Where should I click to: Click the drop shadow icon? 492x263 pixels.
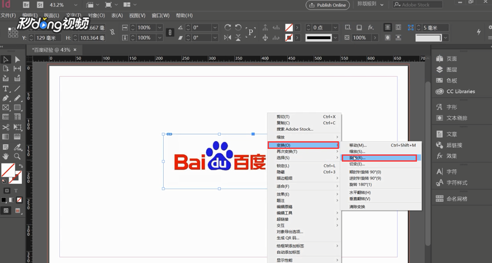click(x=359, y=28)
